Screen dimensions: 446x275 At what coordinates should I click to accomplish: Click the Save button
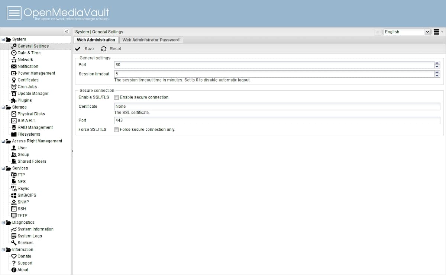point(85,49)
